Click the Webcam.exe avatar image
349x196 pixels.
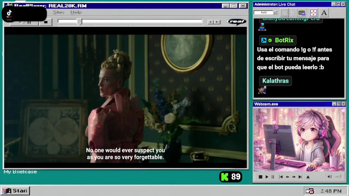[x=299, y=140]
